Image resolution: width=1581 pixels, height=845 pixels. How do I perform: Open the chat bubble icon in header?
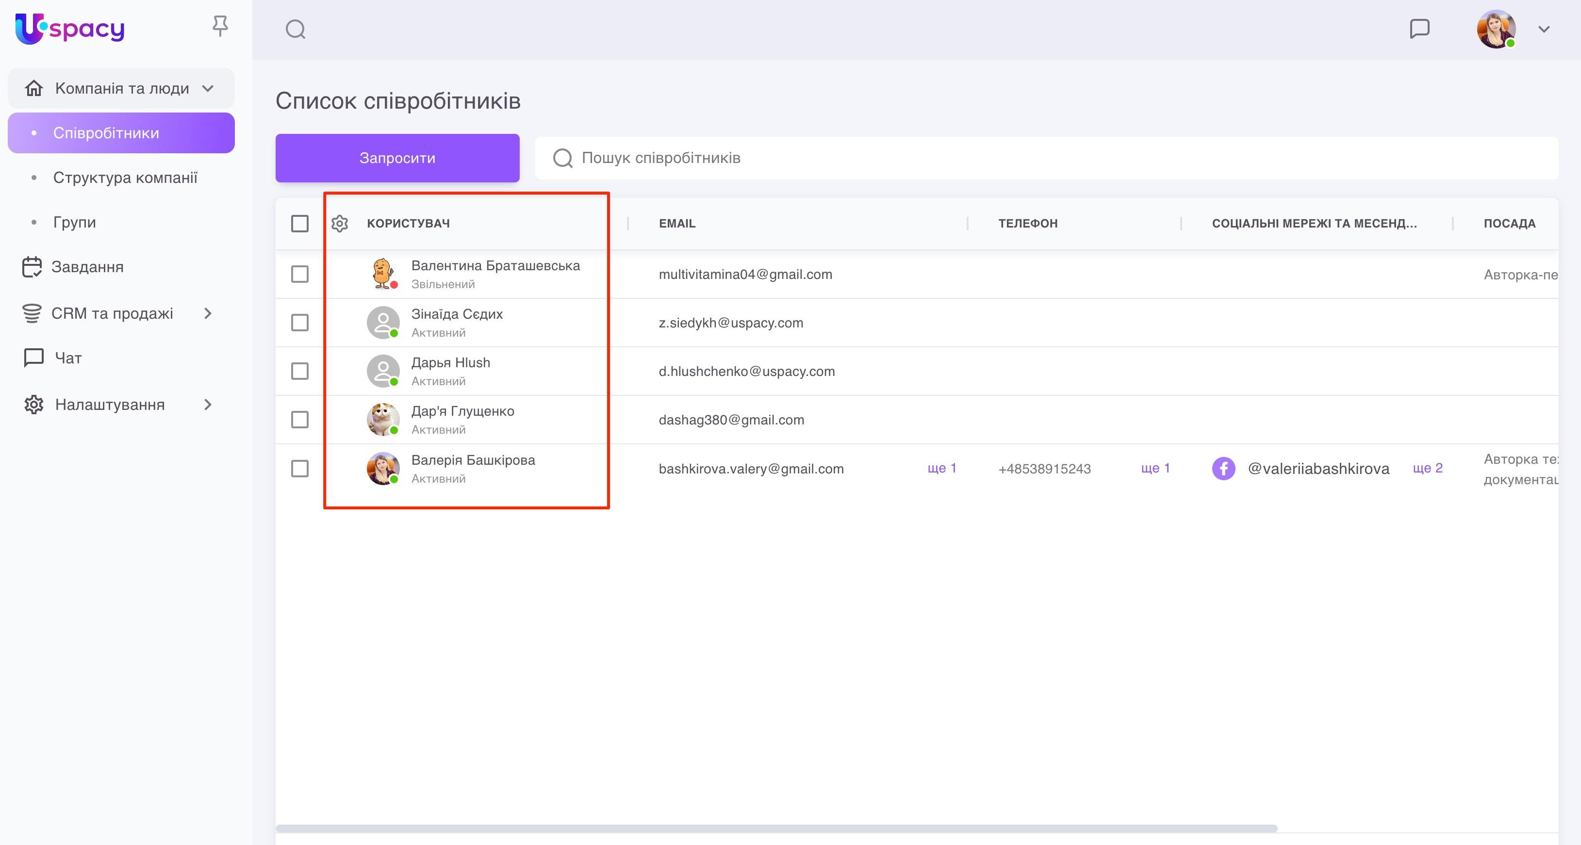1419,29
